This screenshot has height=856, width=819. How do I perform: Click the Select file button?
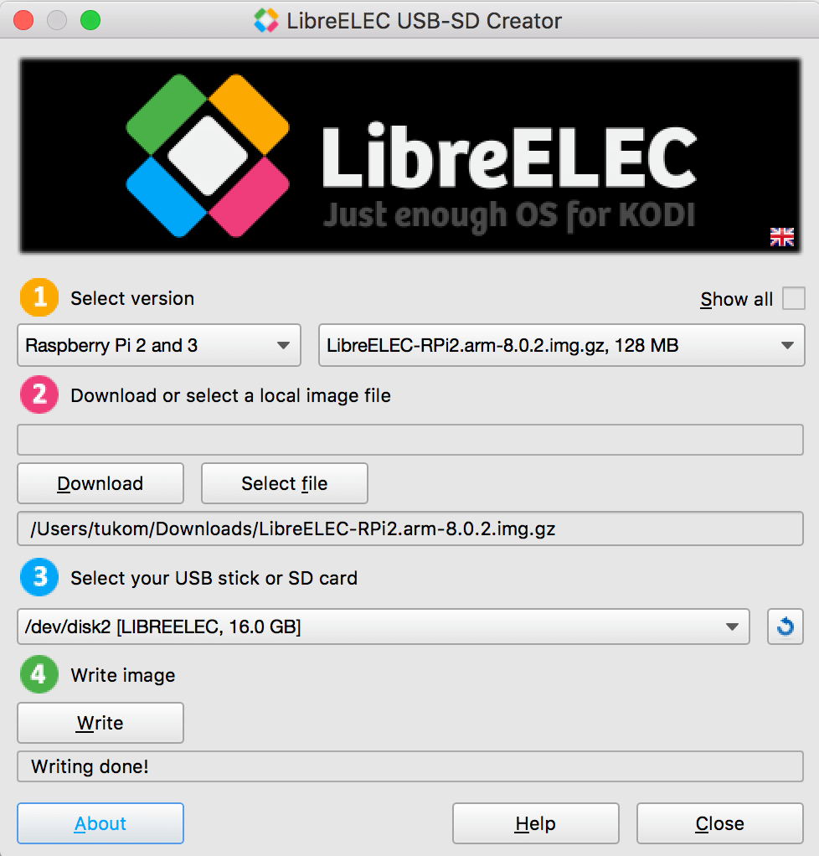[x=285, y=483]
